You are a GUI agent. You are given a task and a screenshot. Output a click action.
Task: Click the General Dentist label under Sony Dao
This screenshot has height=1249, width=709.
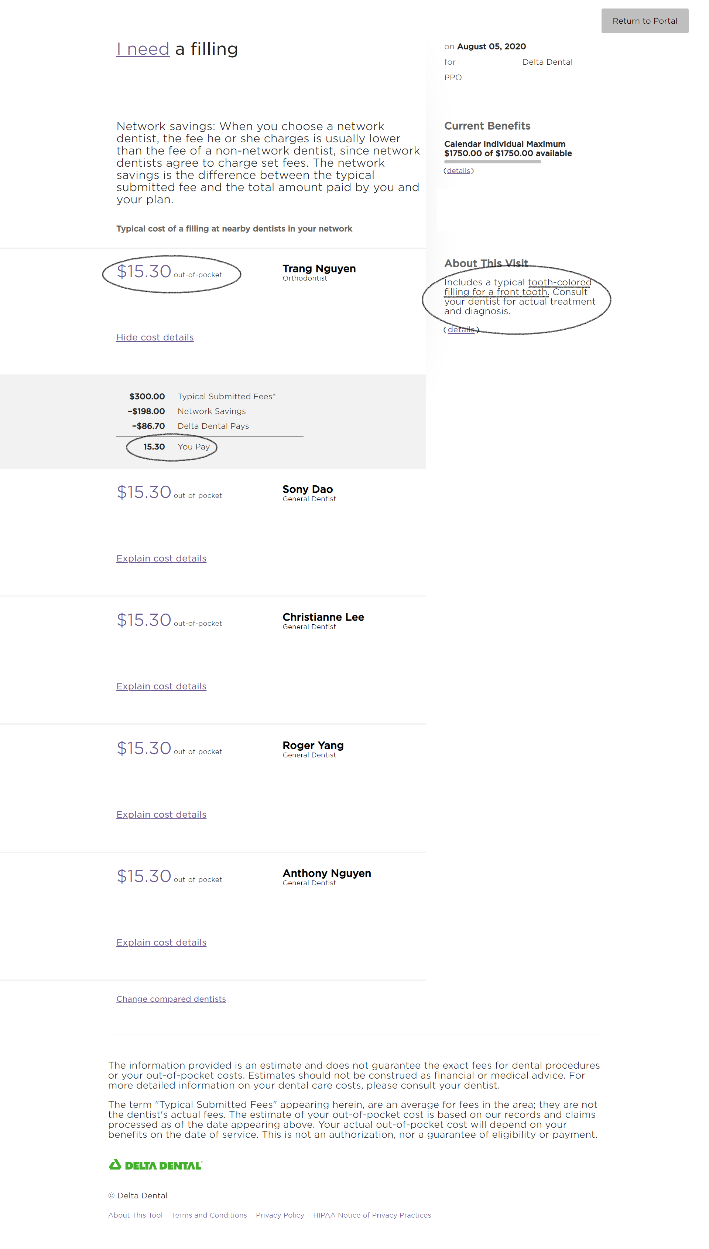pos(309,499)
